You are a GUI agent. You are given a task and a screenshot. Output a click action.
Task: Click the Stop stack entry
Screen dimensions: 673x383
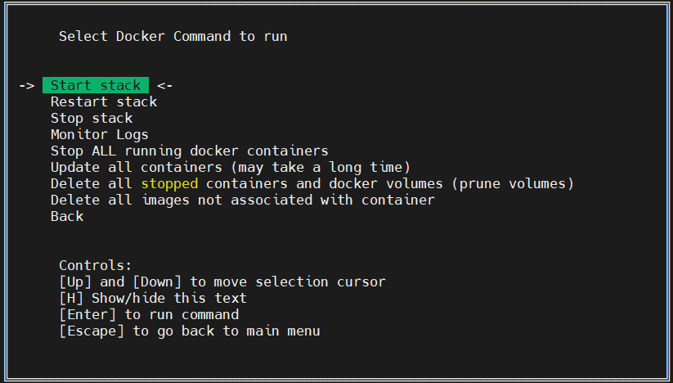coord(91,118)
